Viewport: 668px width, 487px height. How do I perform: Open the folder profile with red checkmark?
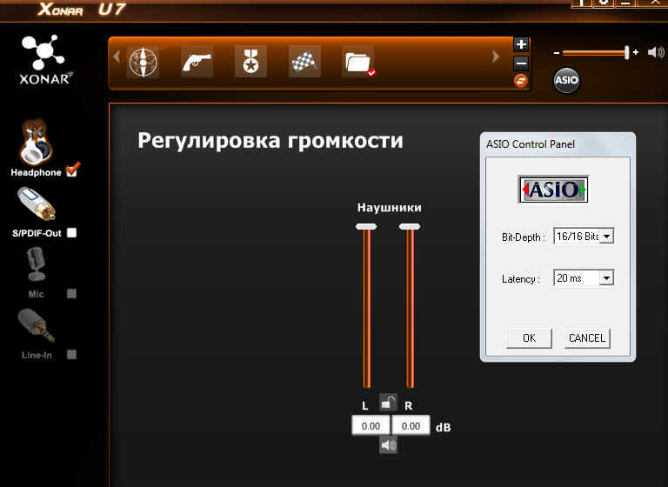[x=358, y=62]
